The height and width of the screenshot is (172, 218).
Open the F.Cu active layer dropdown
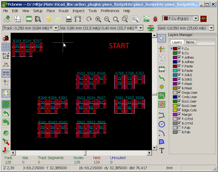(196, 18)
